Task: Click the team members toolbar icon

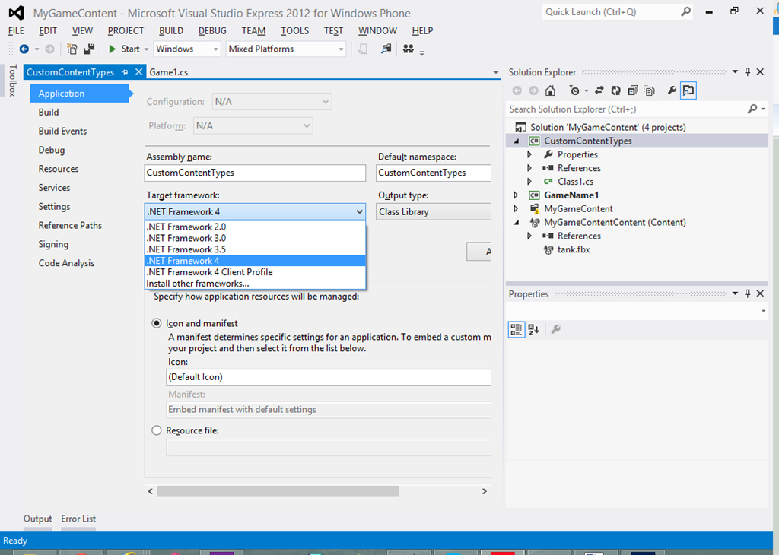Action: coord(409,49)
